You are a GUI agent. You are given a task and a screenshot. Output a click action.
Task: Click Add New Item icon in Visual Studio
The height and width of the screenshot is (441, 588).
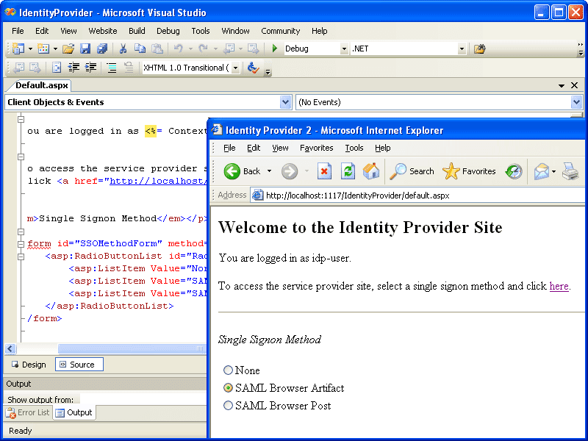coord(43,49)
